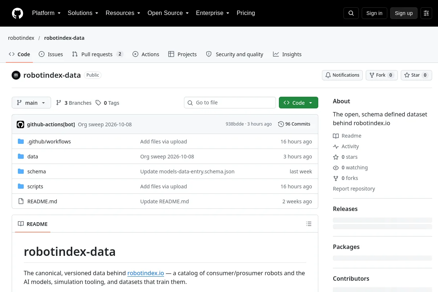
Task: Click the robotindex-data repository avatar
Action: click(x=16, y=75)
